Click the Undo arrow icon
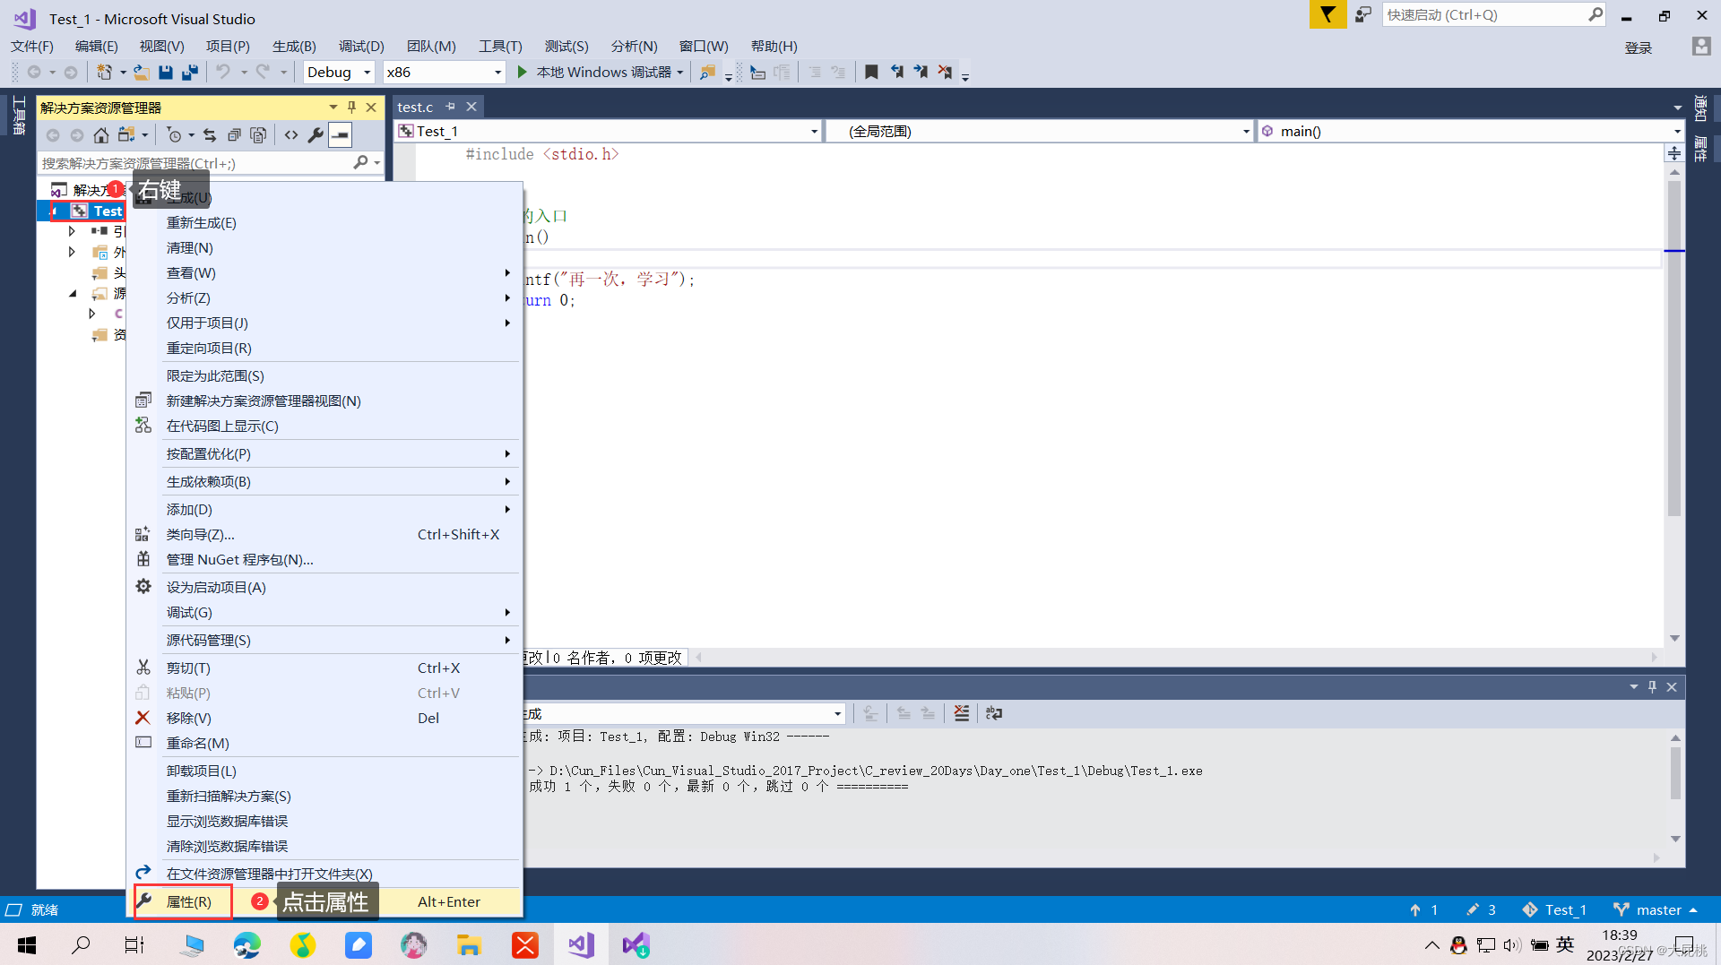 click(223, 72)
